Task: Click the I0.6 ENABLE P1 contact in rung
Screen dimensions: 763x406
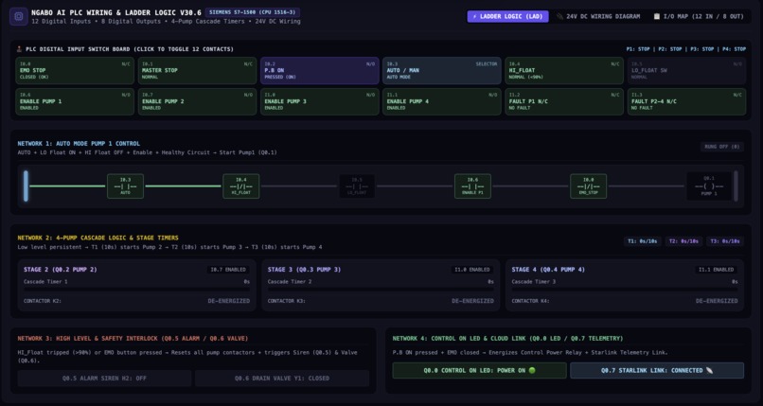Action: 472,186
